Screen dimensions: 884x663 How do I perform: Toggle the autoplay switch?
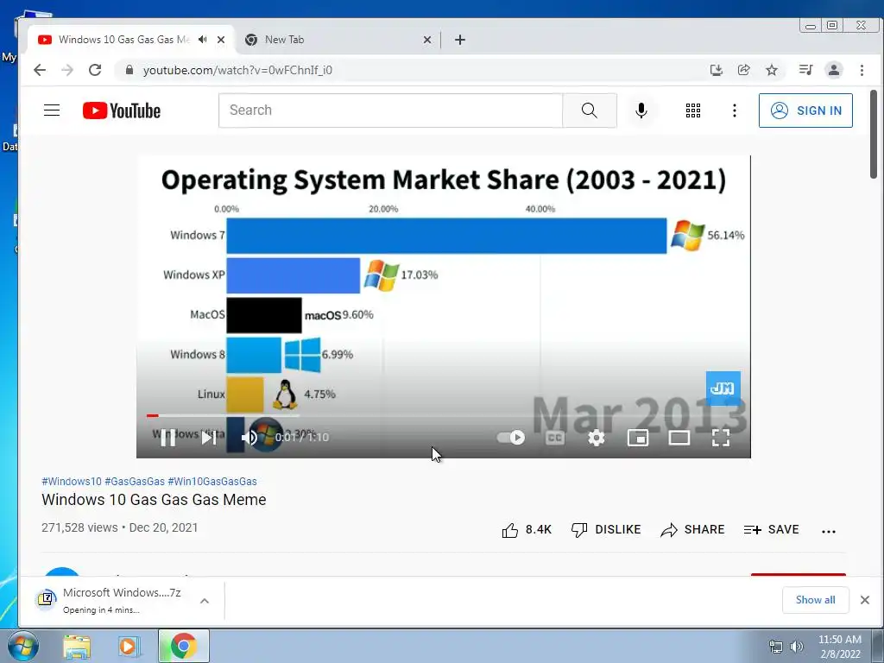point(511,438)
